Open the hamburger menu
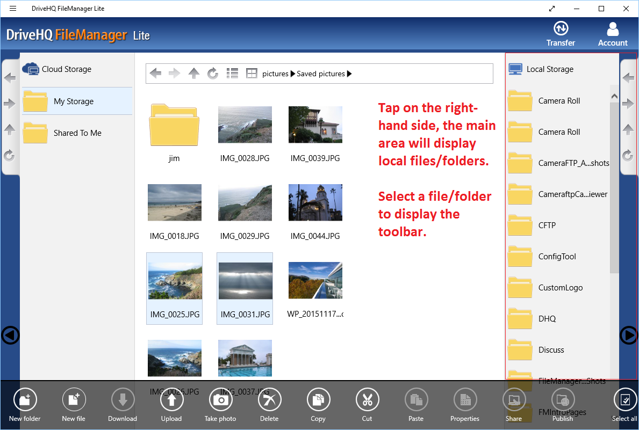This screenshot has height=430, width=639. pos(12,8)
